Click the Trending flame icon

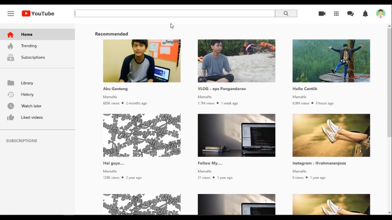10,46
